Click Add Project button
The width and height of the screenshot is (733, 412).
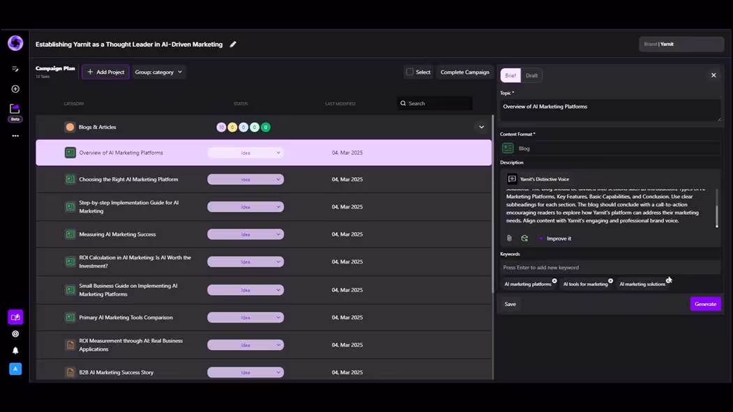point(105,72)
